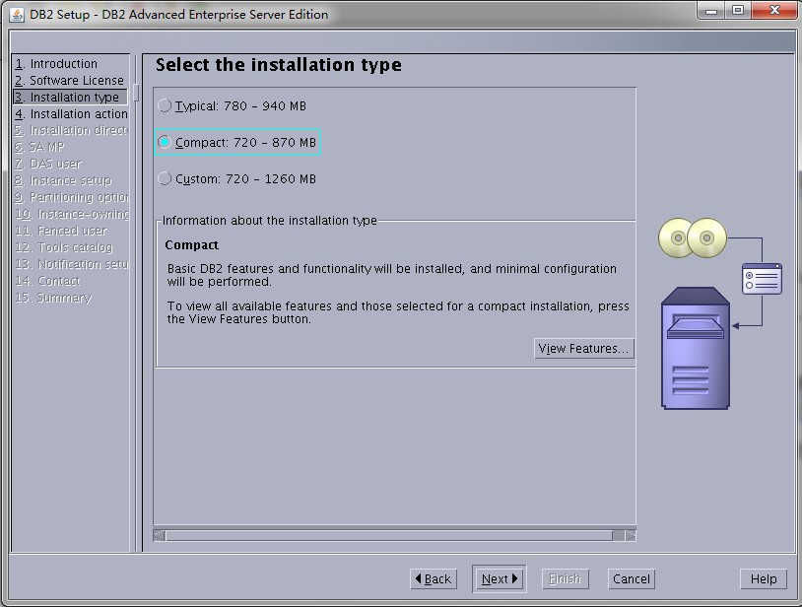Click step 14 Contact

(48, 281)
